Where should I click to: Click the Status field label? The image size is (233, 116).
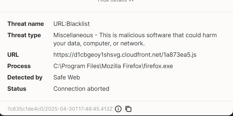[17, 89]
